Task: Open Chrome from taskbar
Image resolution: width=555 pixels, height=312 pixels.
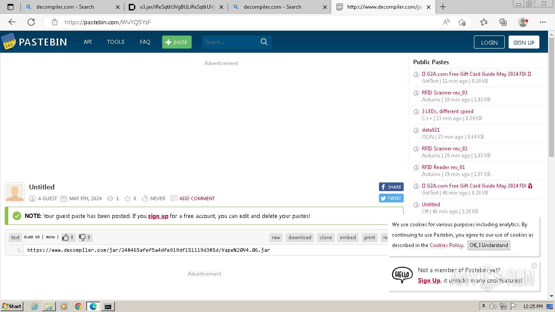Action: pyautogui.click(x=78, y=306)
